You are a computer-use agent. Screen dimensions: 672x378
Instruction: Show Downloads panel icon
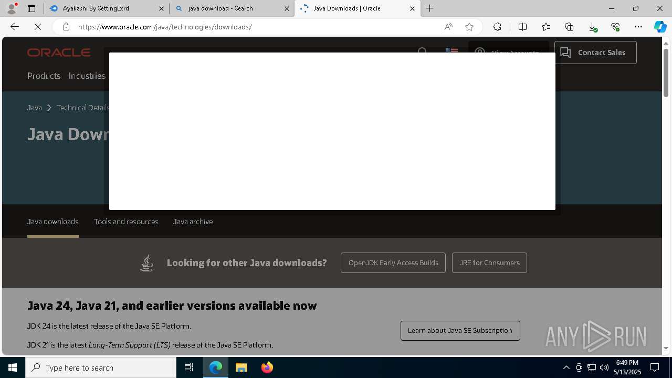tap(592, 27)
